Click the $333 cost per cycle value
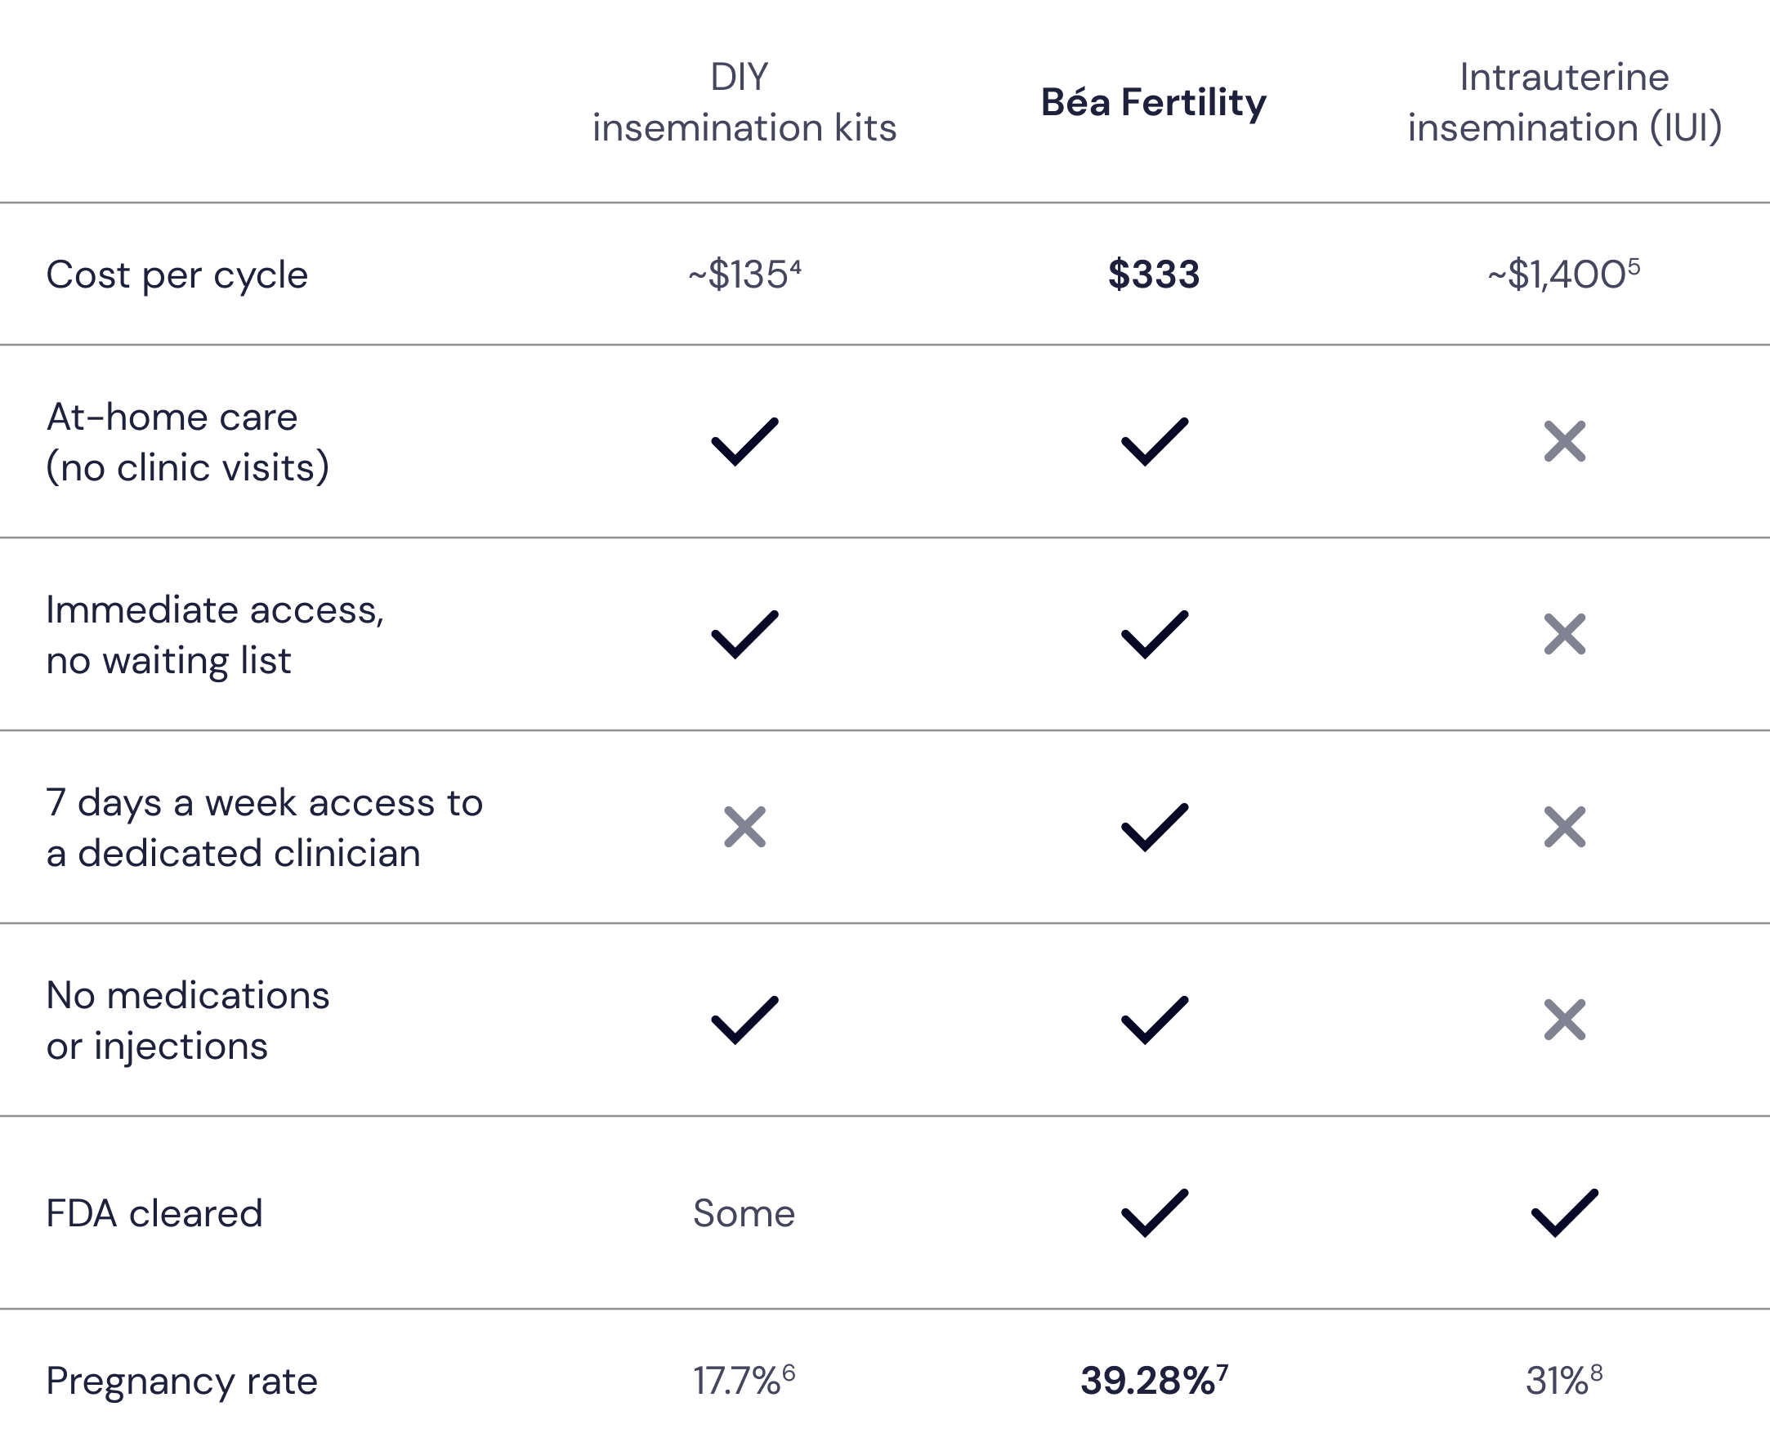This screenshot has height=1451, width=1770. pos(1154,275)
